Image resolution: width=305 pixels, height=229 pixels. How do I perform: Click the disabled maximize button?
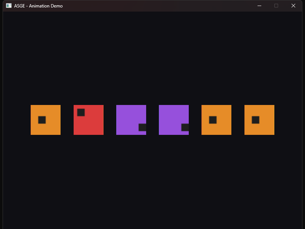pyautogui.click(x=276, y=6)
